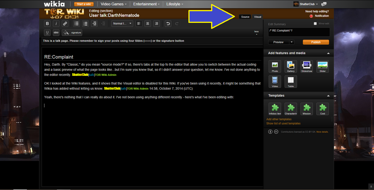374x190 pixels.
Task: Click the Preview button
Action: coord(278,42)
